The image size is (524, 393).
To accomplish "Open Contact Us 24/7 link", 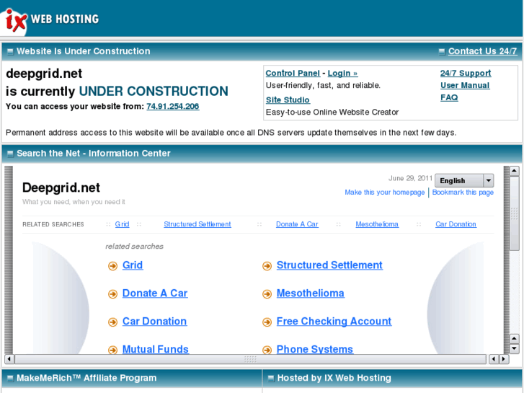I will pyautogui.click(x=482, y=51).
